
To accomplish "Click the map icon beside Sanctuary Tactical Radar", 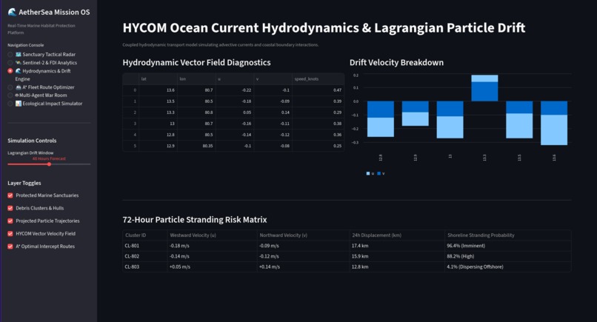I will tap(19, 55).
